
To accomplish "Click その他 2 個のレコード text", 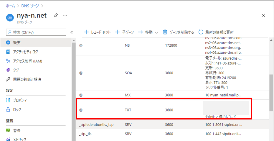I will 220,117.
